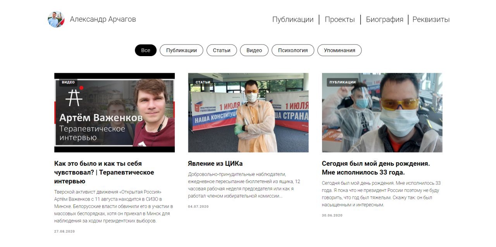Open the Публикации navigation menu item
The image size is (496, 247).
click(293, 19)
